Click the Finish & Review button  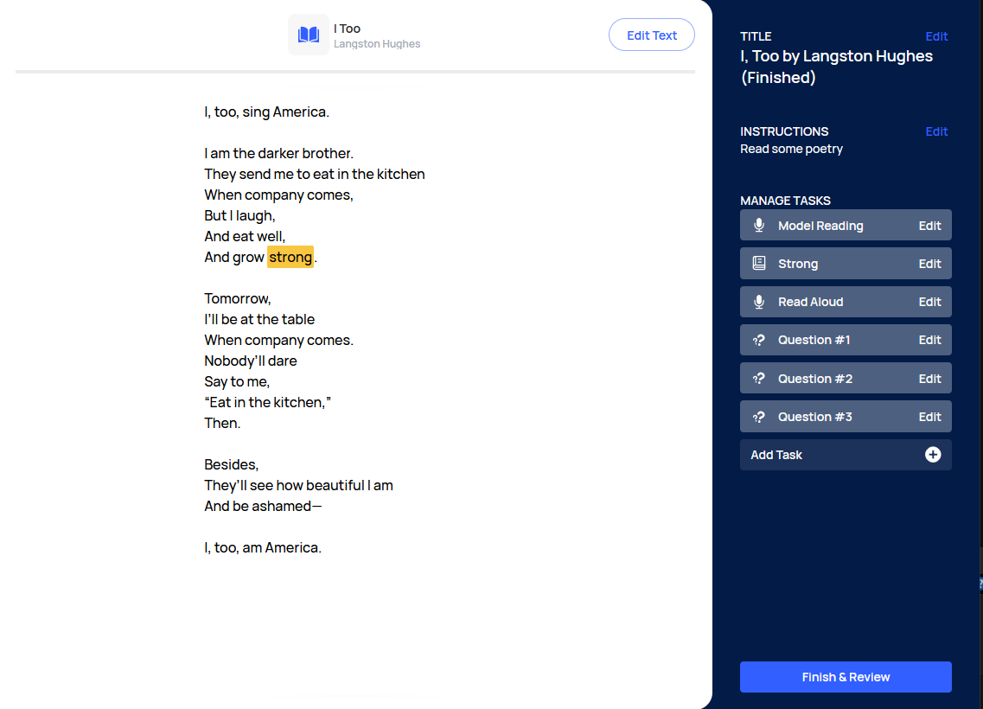point(846,677)
